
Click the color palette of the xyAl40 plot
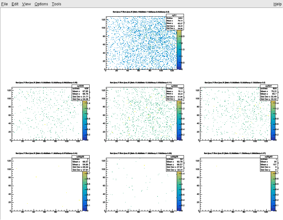click(179, 120)
